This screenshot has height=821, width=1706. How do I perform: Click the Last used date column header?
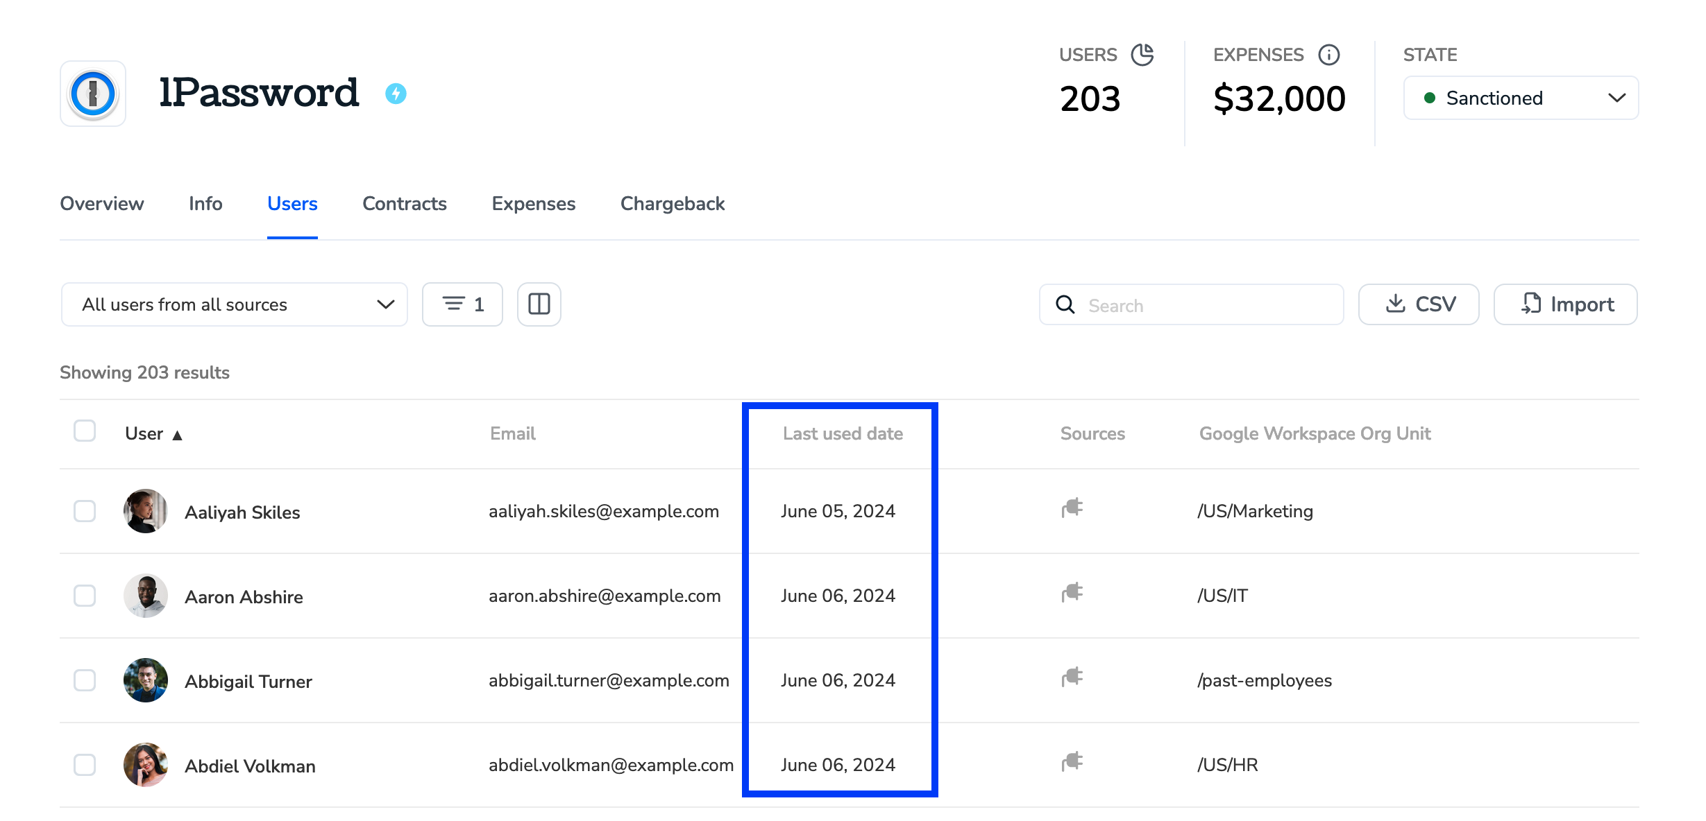point(843,434)
